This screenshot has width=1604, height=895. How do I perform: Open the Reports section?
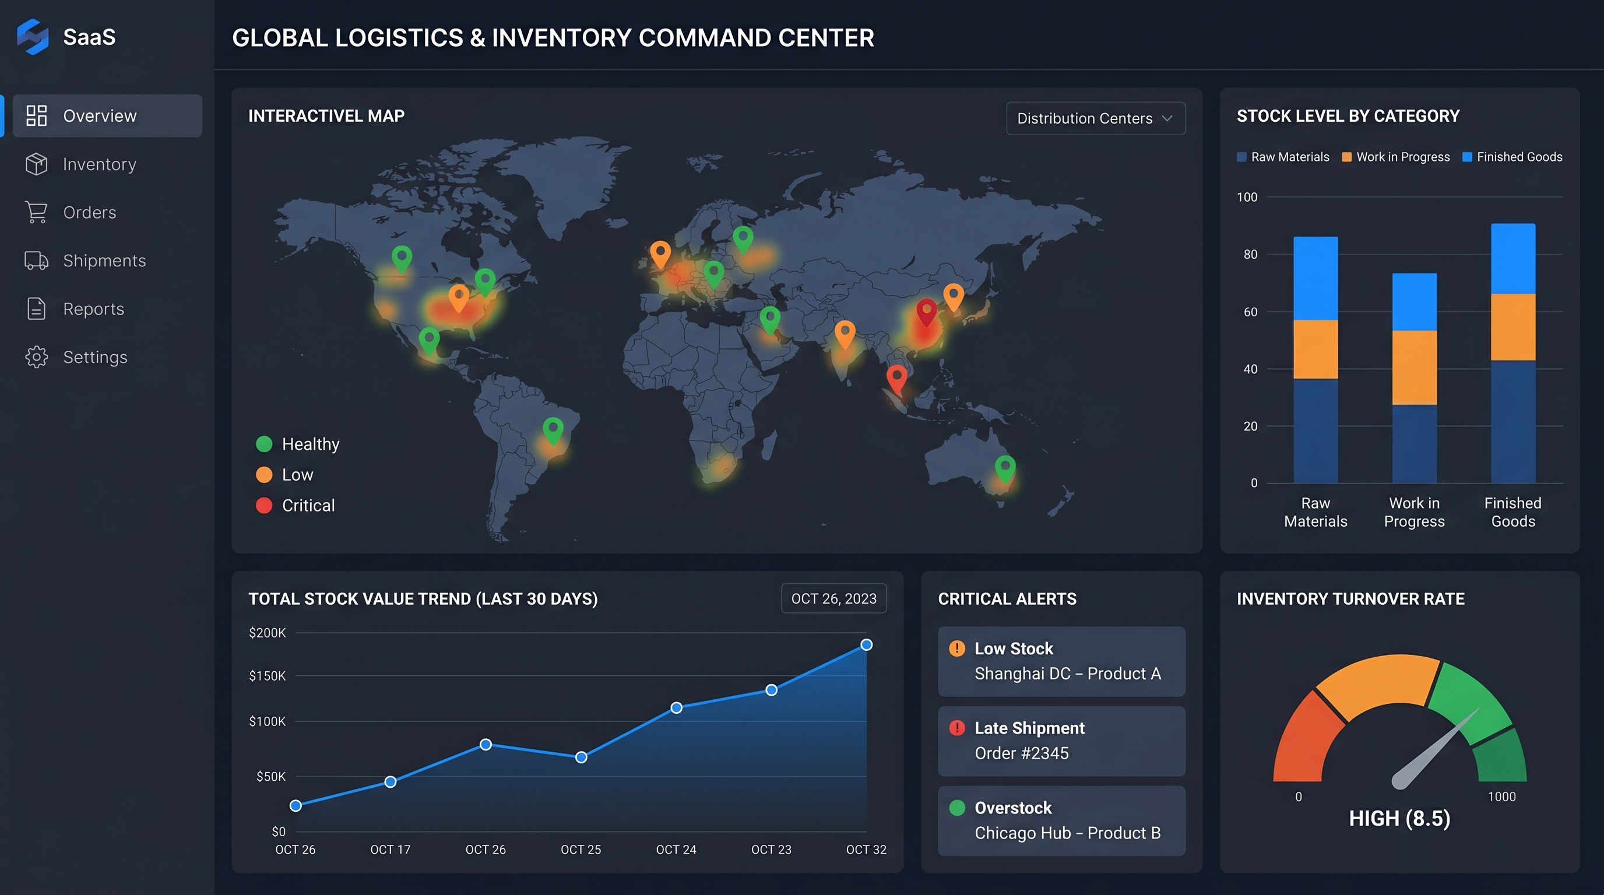(x=107, y=309)
